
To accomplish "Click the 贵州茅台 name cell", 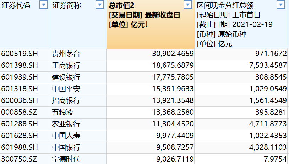I will tap(78, 54).
